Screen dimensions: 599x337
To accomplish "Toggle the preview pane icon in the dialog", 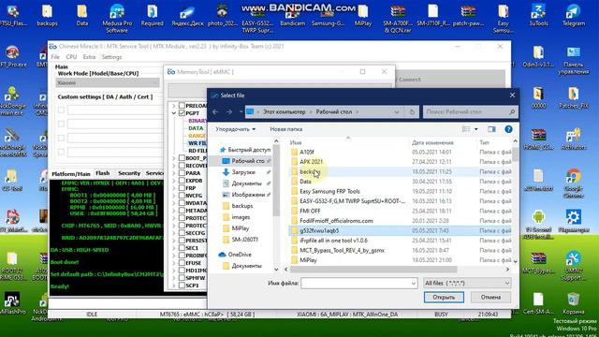I will pyautogui.click(x=491, y=129).
